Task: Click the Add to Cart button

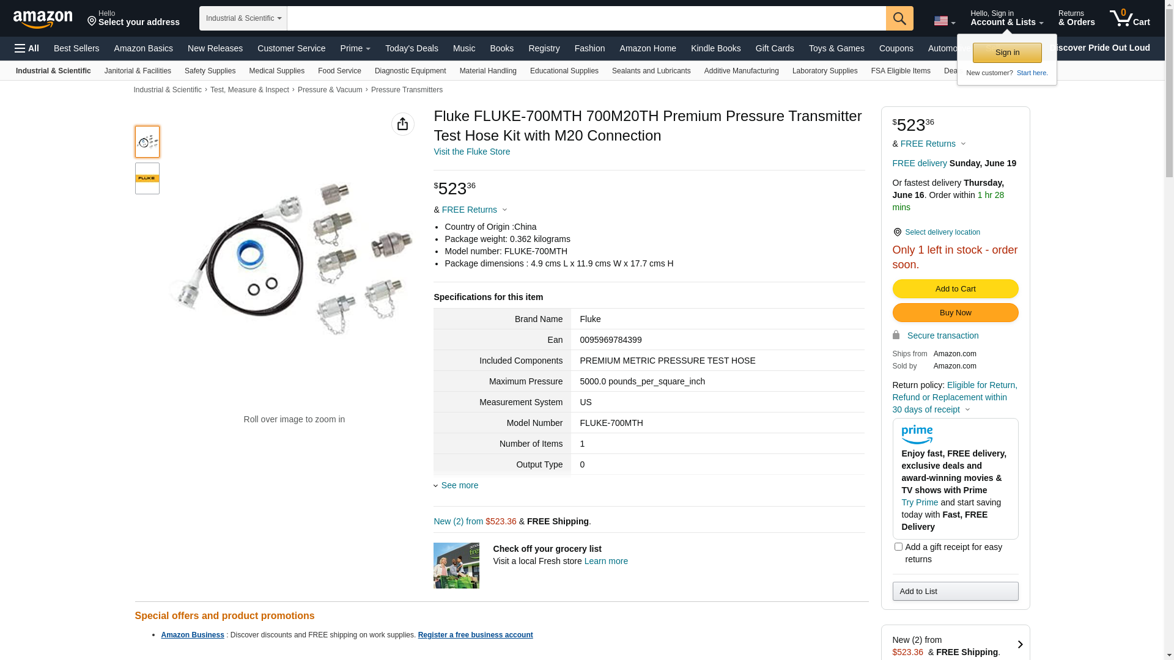Action: click(955, 288)
